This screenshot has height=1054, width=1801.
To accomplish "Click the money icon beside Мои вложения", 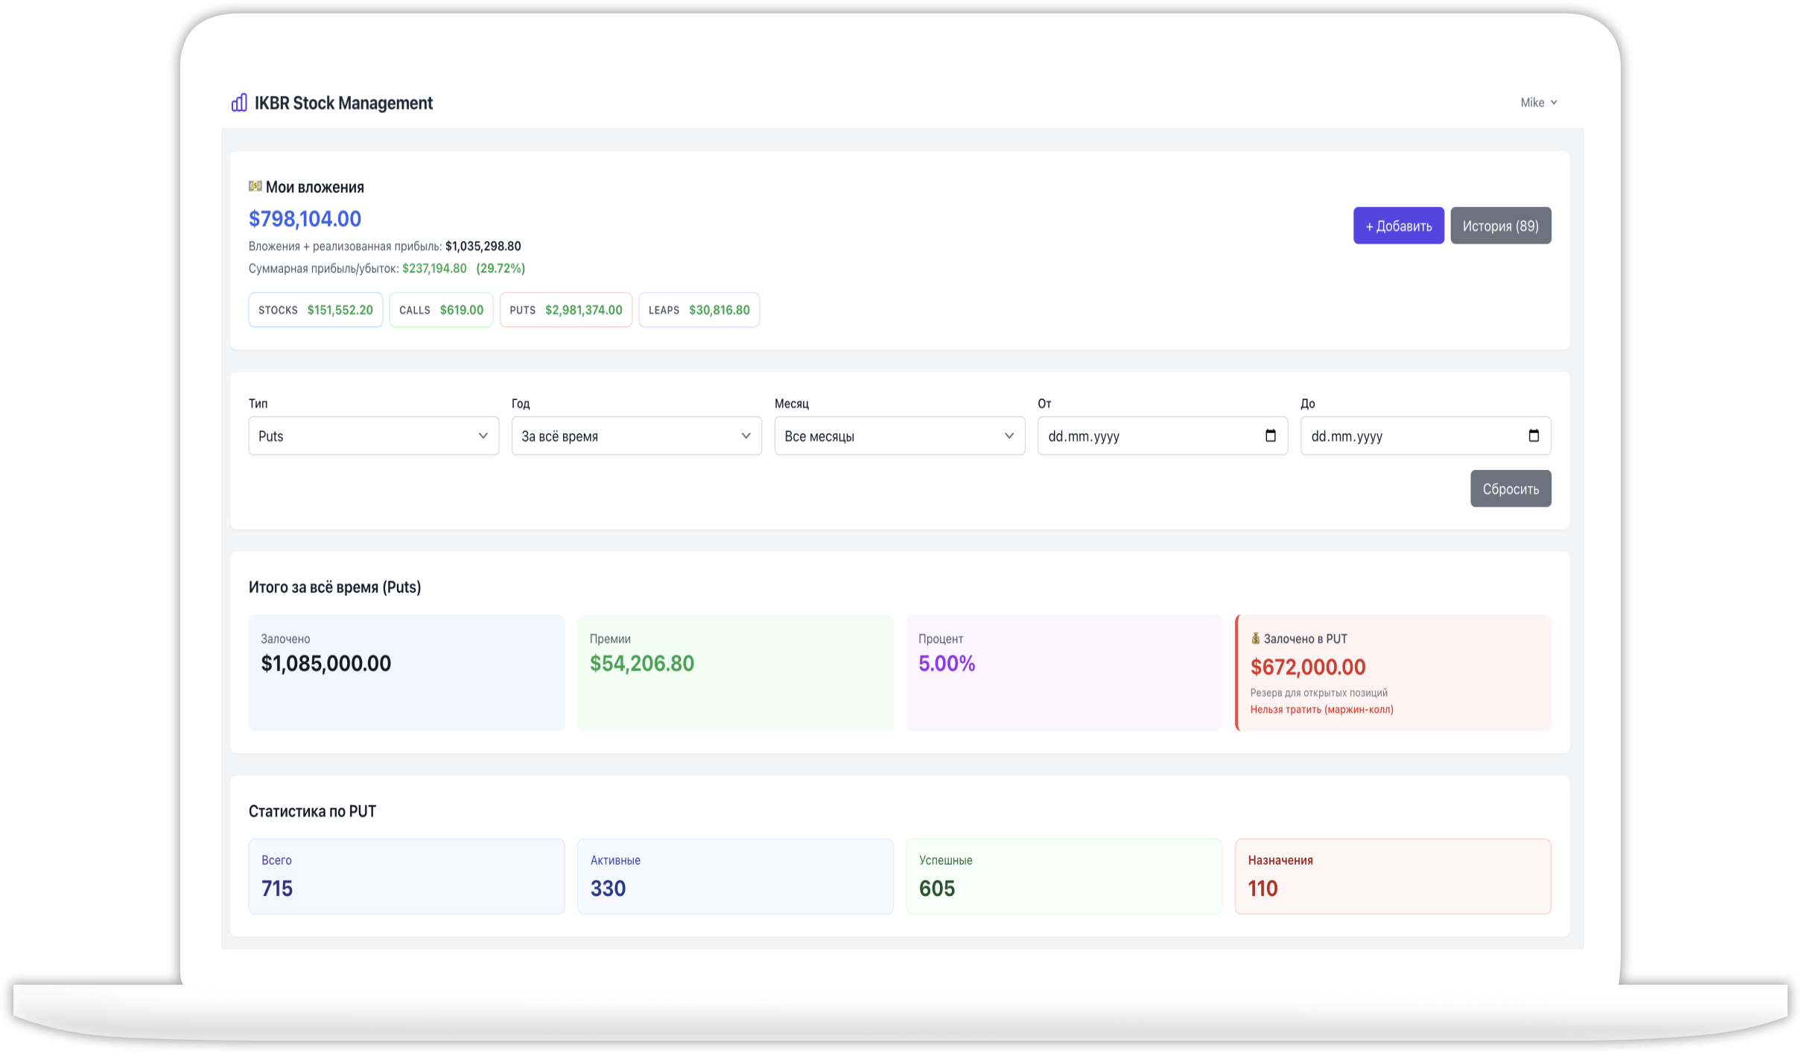I will [255, 186].
